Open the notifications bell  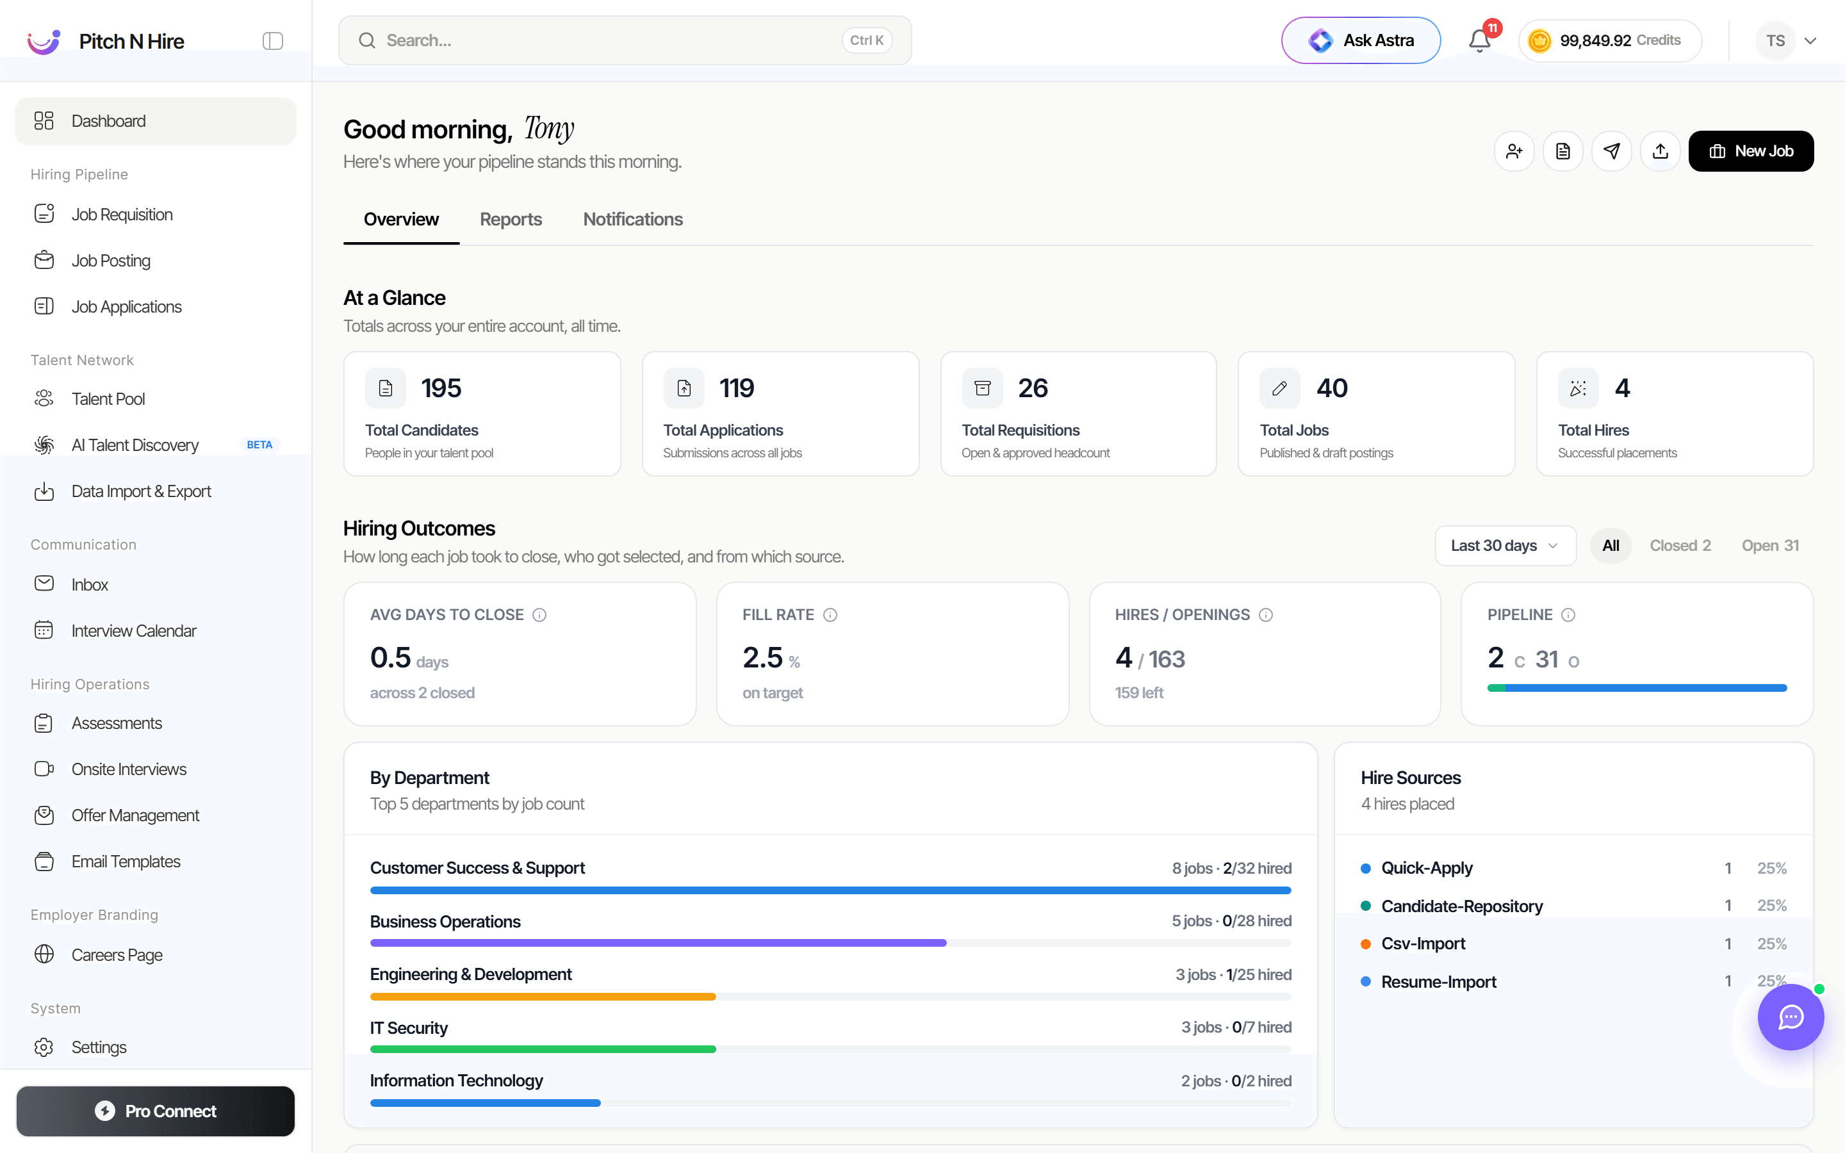1480,40
